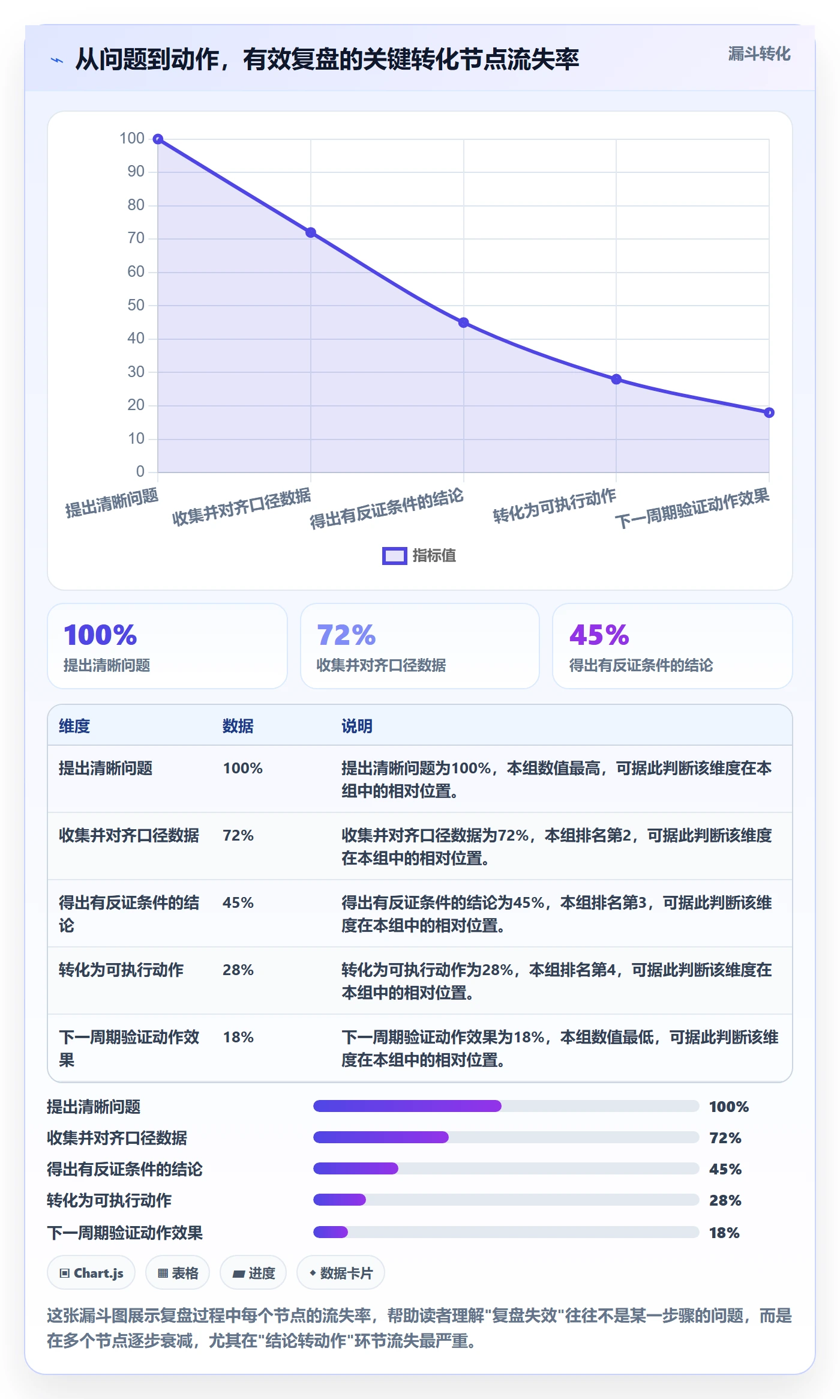Select the chart point above 转化为可执行动作
This screenshot has height=1399, width=840.
616,379
